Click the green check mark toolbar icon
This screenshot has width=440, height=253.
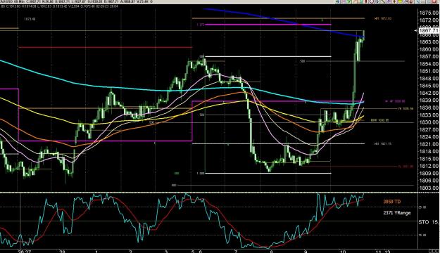coord(348,1)
